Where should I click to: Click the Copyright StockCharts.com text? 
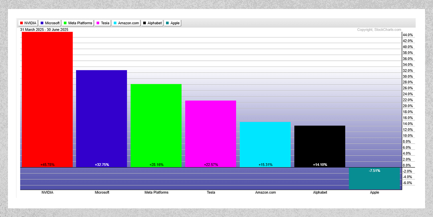tap(379, 30)
